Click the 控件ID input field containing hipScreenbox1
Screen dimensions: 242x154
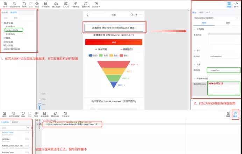pyautogui.click(x=224, y=56)
